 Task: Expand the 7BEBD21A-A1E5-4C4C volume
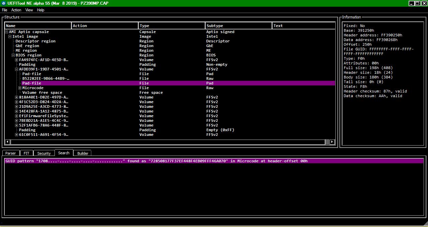coord(17,121)
